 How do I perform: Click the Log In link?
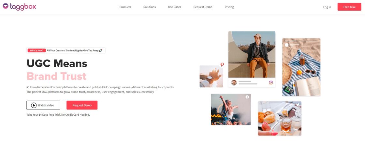pos(327,7)
